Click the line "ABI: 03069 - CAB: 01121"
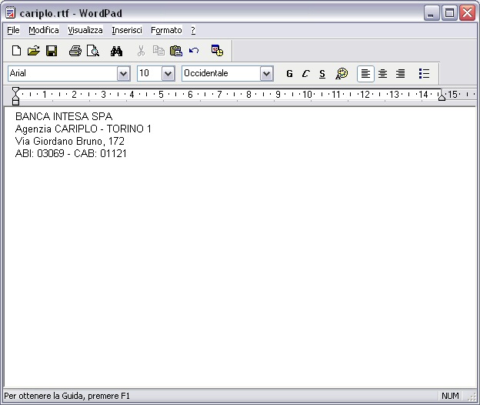The width and height of the screenshot is (480, 405). [x=71, y=153]
